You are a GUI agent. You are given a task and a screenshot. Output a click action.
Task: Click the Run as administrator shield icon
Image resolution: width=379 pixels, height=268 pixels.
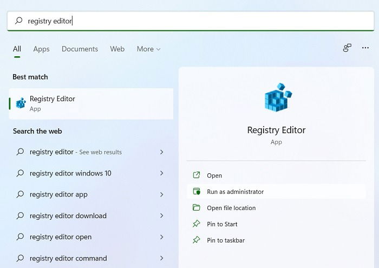pos(197,192)
